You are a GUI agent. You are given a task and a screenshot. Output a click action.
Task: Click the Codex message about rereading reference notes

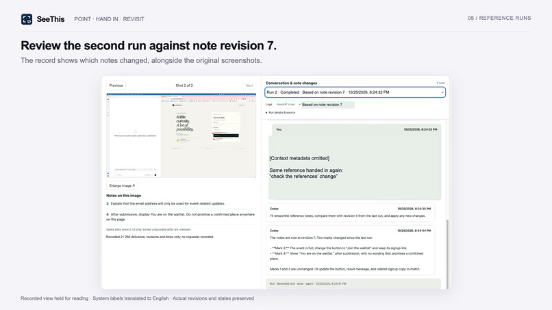click(x=350, y=213)
